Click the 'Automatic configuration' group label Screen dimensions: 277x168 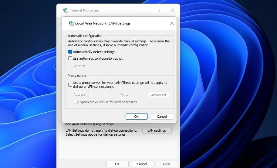[85, 36]
